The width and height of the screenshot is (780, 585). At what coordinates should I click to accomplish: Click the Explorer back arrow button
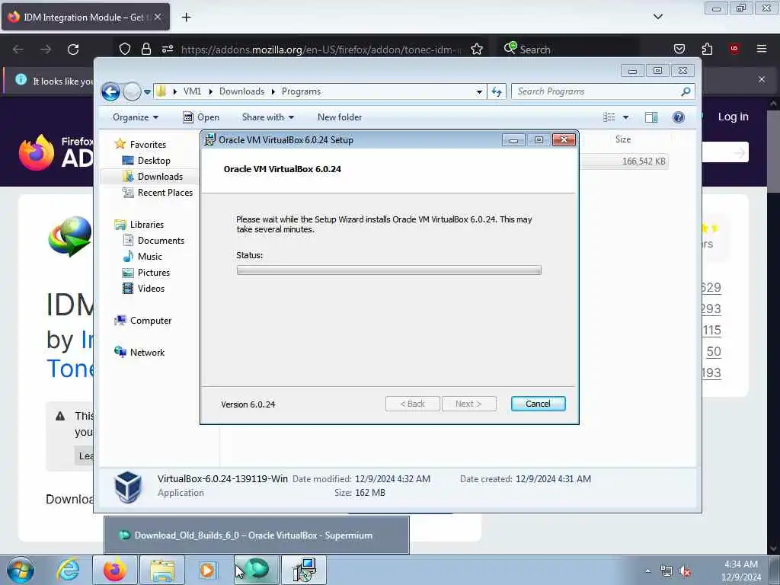(x=111, y=91)
